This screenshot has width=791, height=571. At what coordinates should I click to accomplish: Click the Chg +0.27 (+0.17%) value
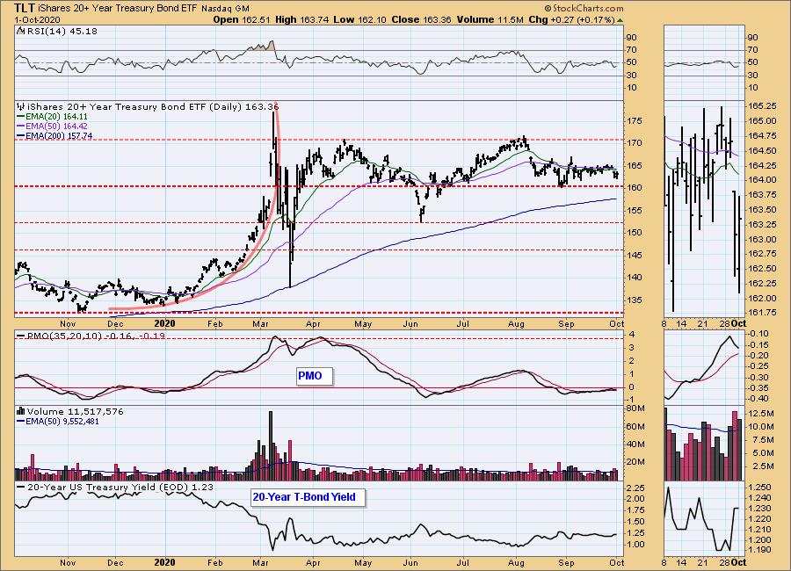pos(571,19)
